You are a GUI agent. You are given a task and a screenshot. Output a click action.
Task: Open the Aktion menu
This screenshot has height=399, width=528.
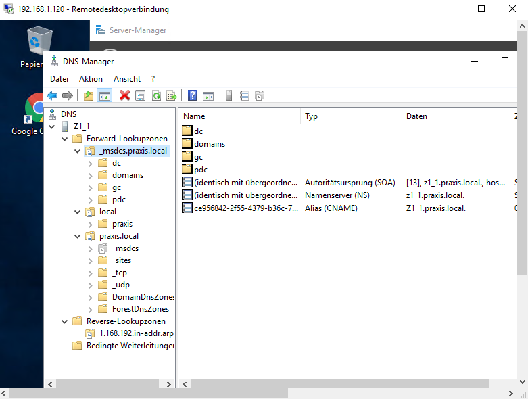(91, 79)
